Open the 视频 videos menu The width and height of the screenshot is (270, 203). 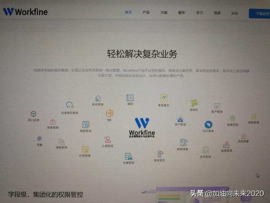click(217, 13)
